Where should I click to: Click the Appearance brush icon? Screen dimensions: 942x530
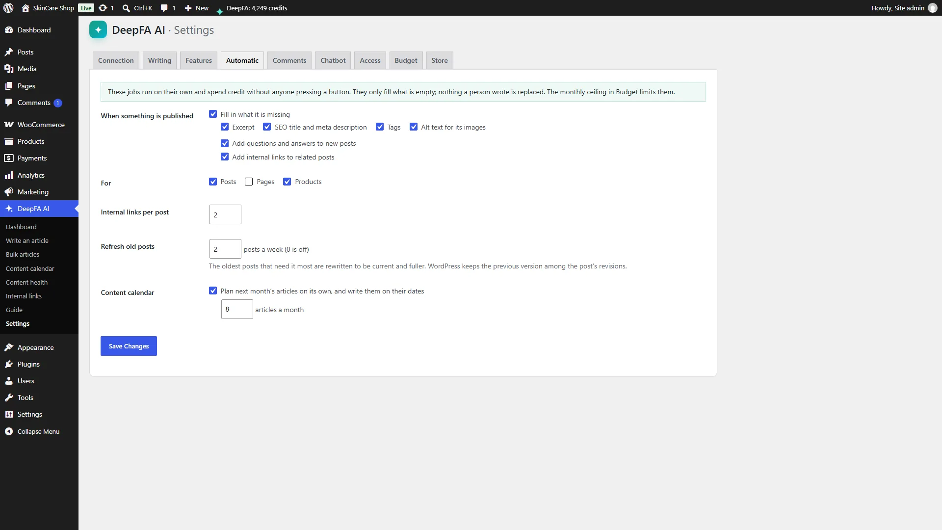click(9, 347)
